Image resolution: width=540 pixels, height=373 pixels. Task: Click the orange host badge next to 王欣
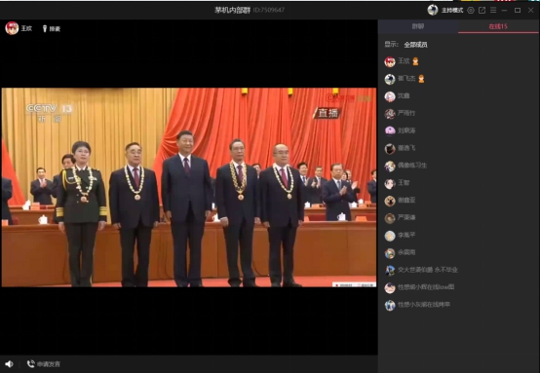pyautogui.click(x=415, y=61)
